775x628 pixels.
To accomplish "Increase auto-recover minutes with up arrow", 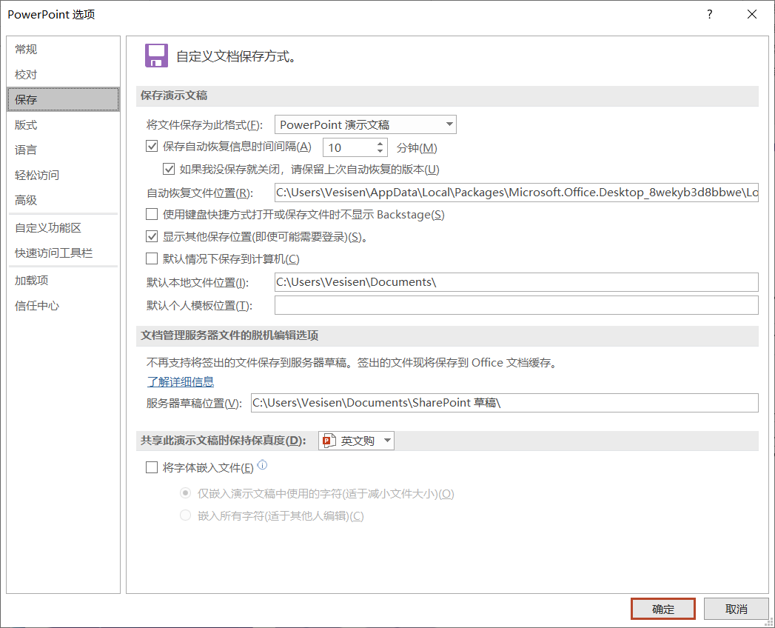I will (x=380, y=144).
